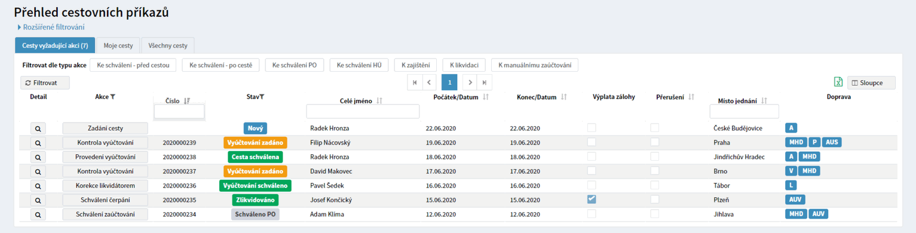Open detail magnifier for trip 2020000238
916x233 pixels.
38,157
